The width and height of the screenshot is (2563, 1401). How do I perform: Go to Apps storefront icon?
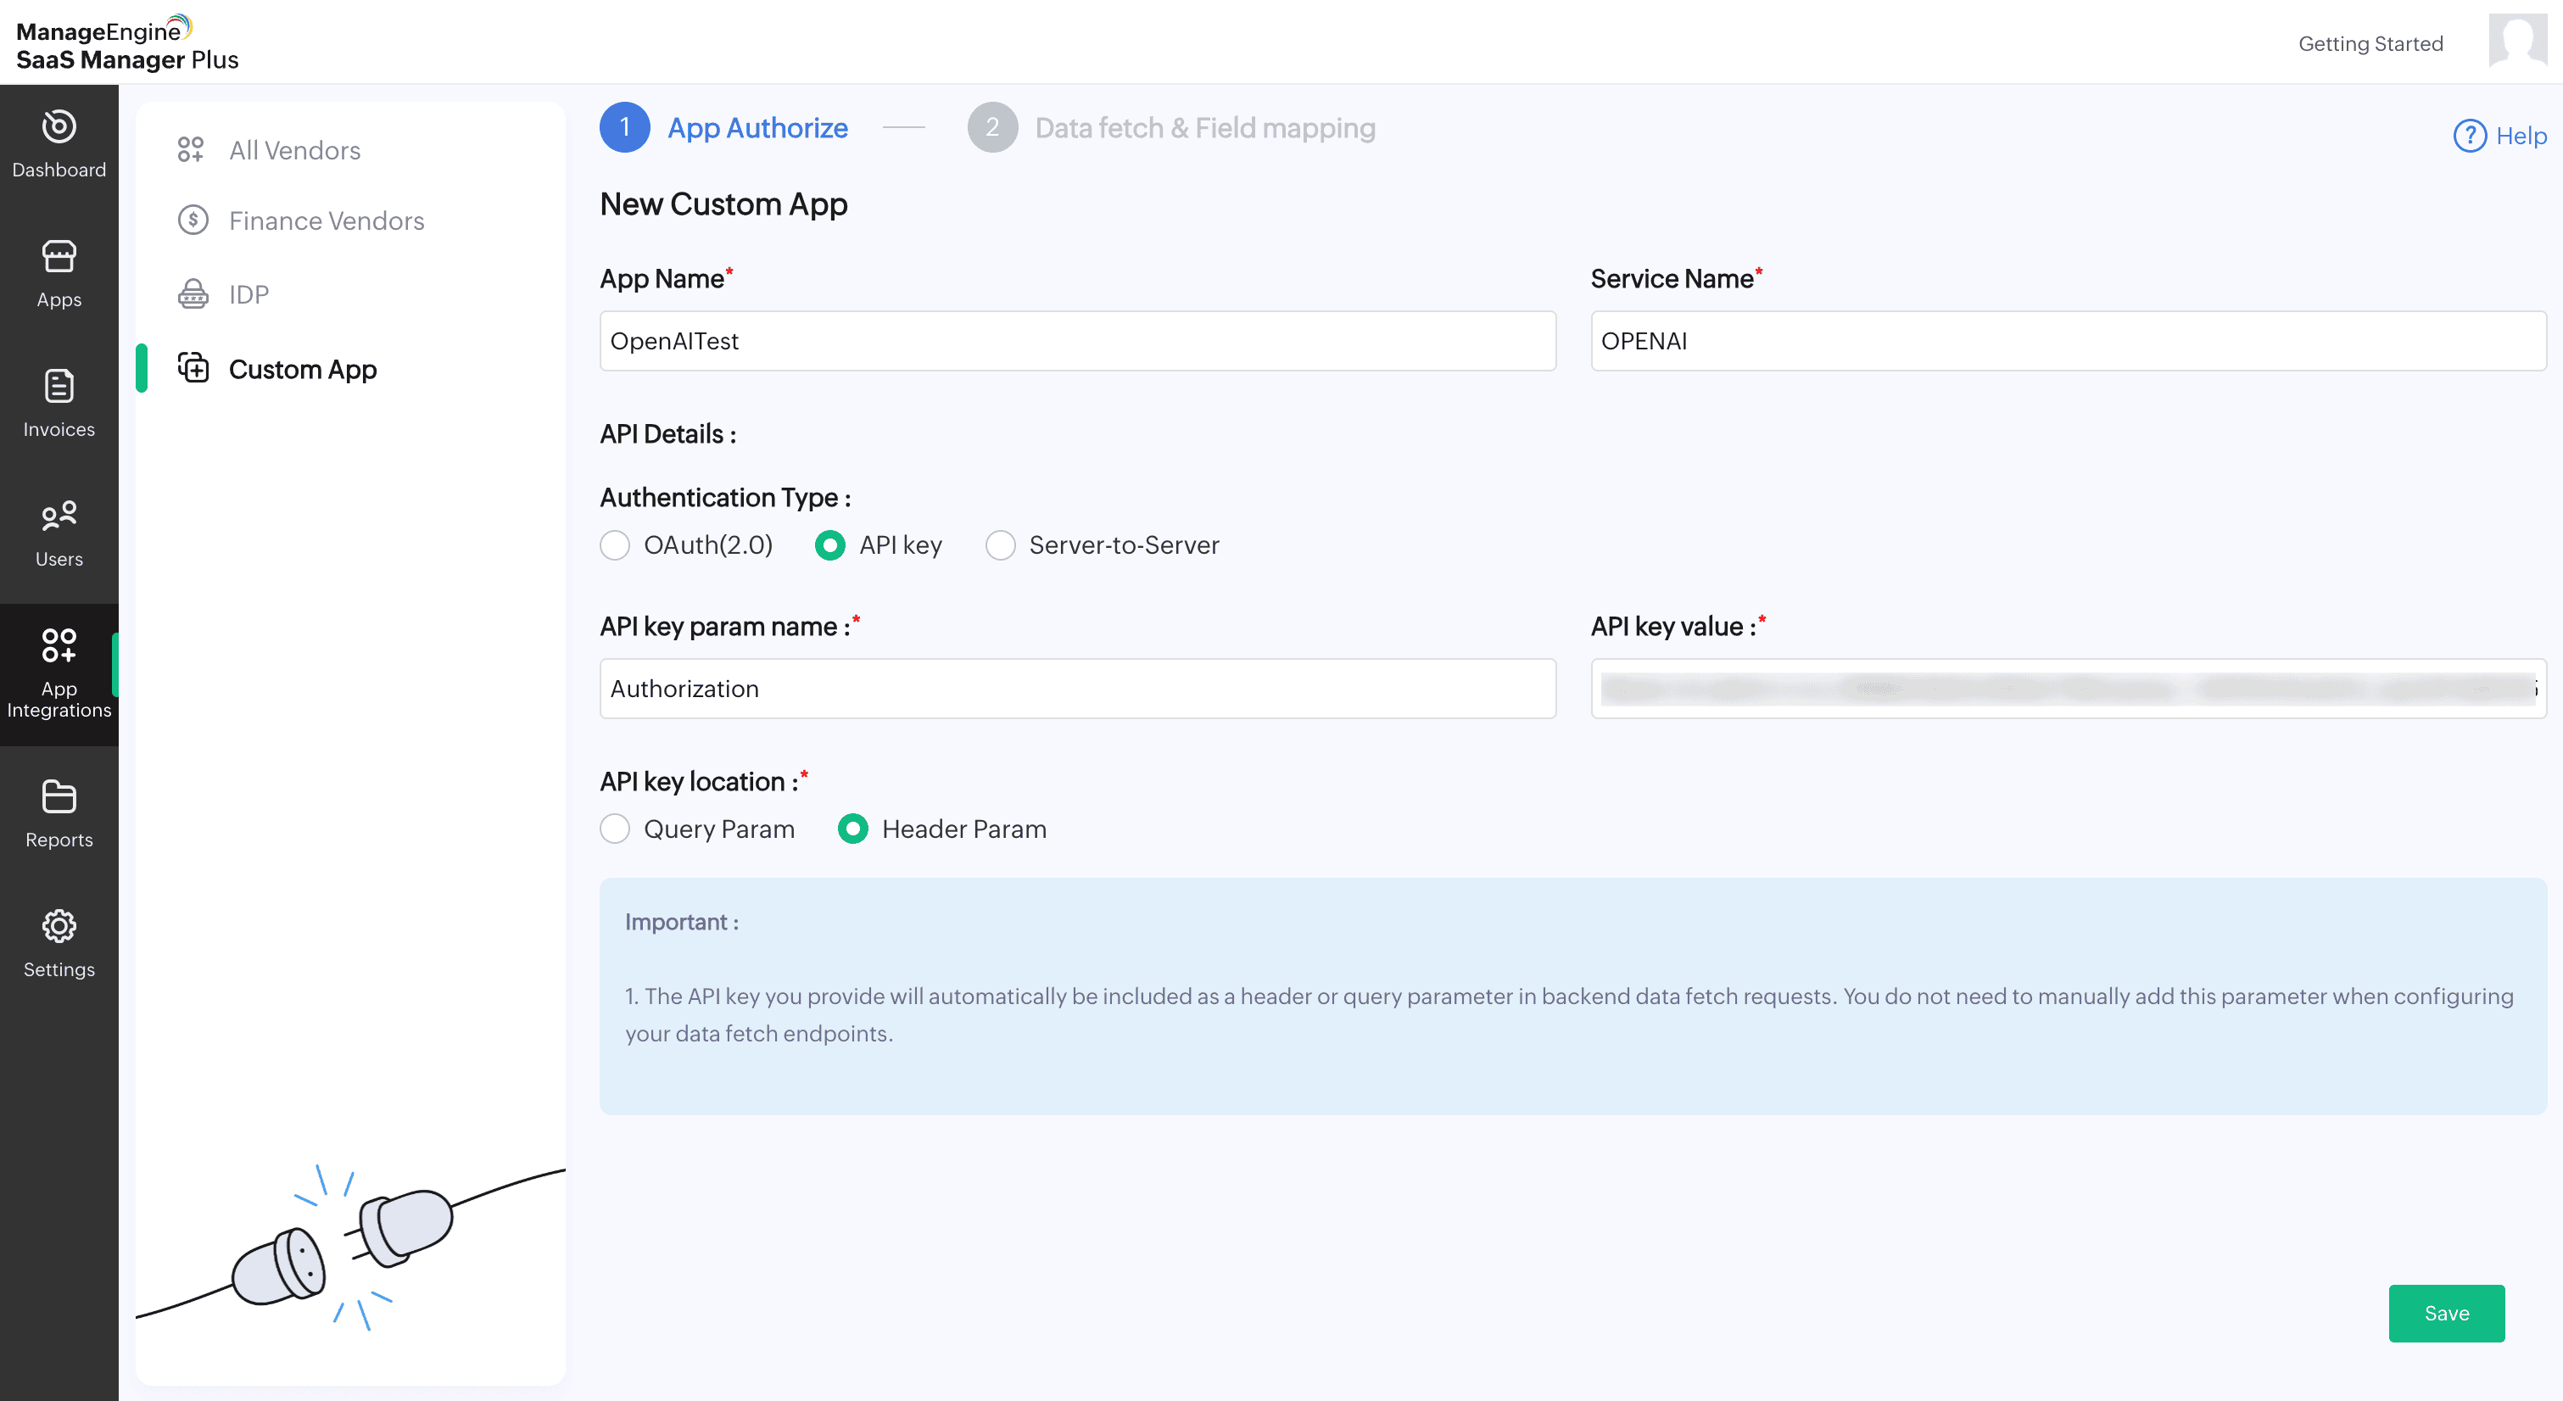coord(59,257)
